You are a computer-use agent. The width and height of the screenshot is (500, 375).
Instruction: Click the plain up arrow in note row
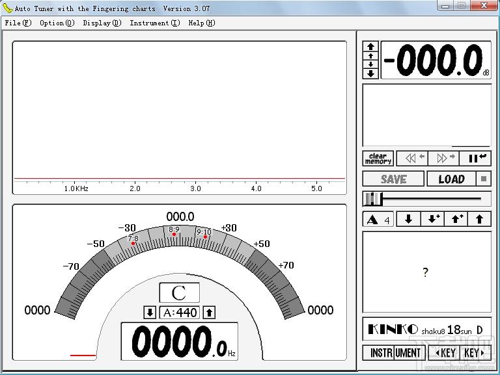click(x=479, y=219)
